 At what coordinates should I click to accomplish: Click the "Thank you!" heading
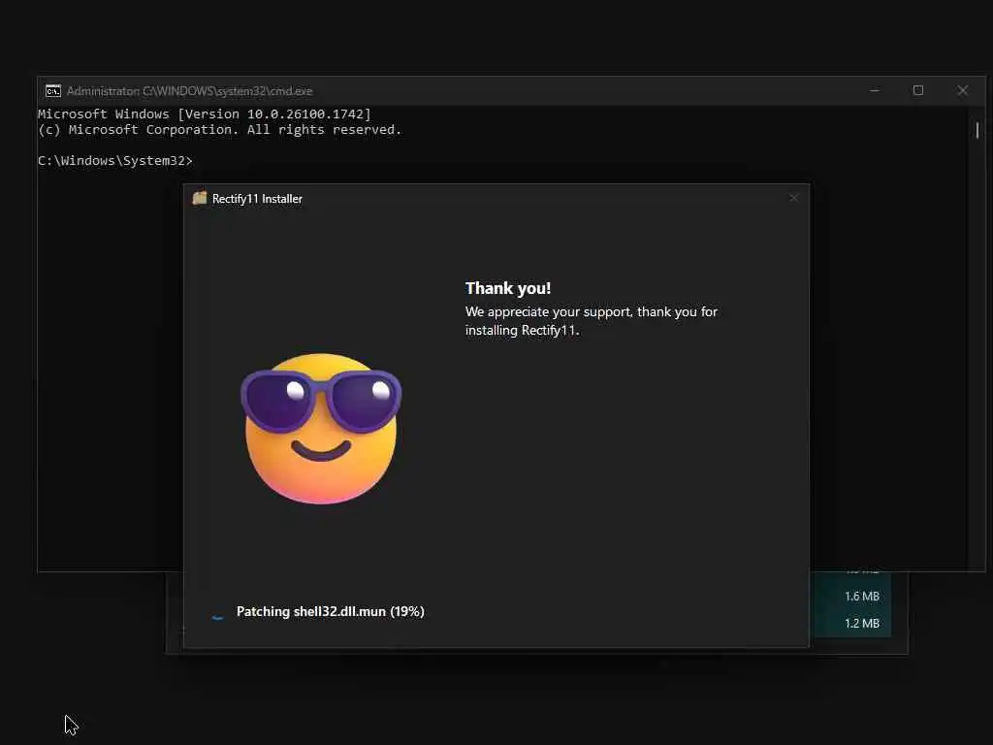click(x=508, y=288)
